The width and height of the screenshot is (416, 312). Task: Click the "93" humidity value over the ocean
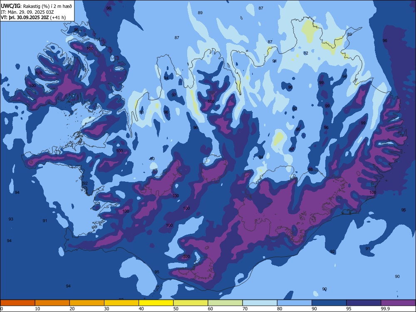point(11,219)
